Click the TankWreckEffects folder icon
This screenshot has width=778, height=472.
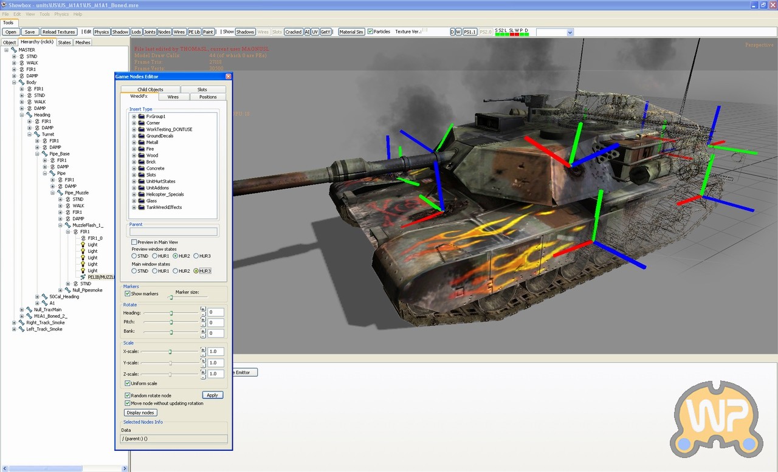pyautogui.click(x=141, y=207)
